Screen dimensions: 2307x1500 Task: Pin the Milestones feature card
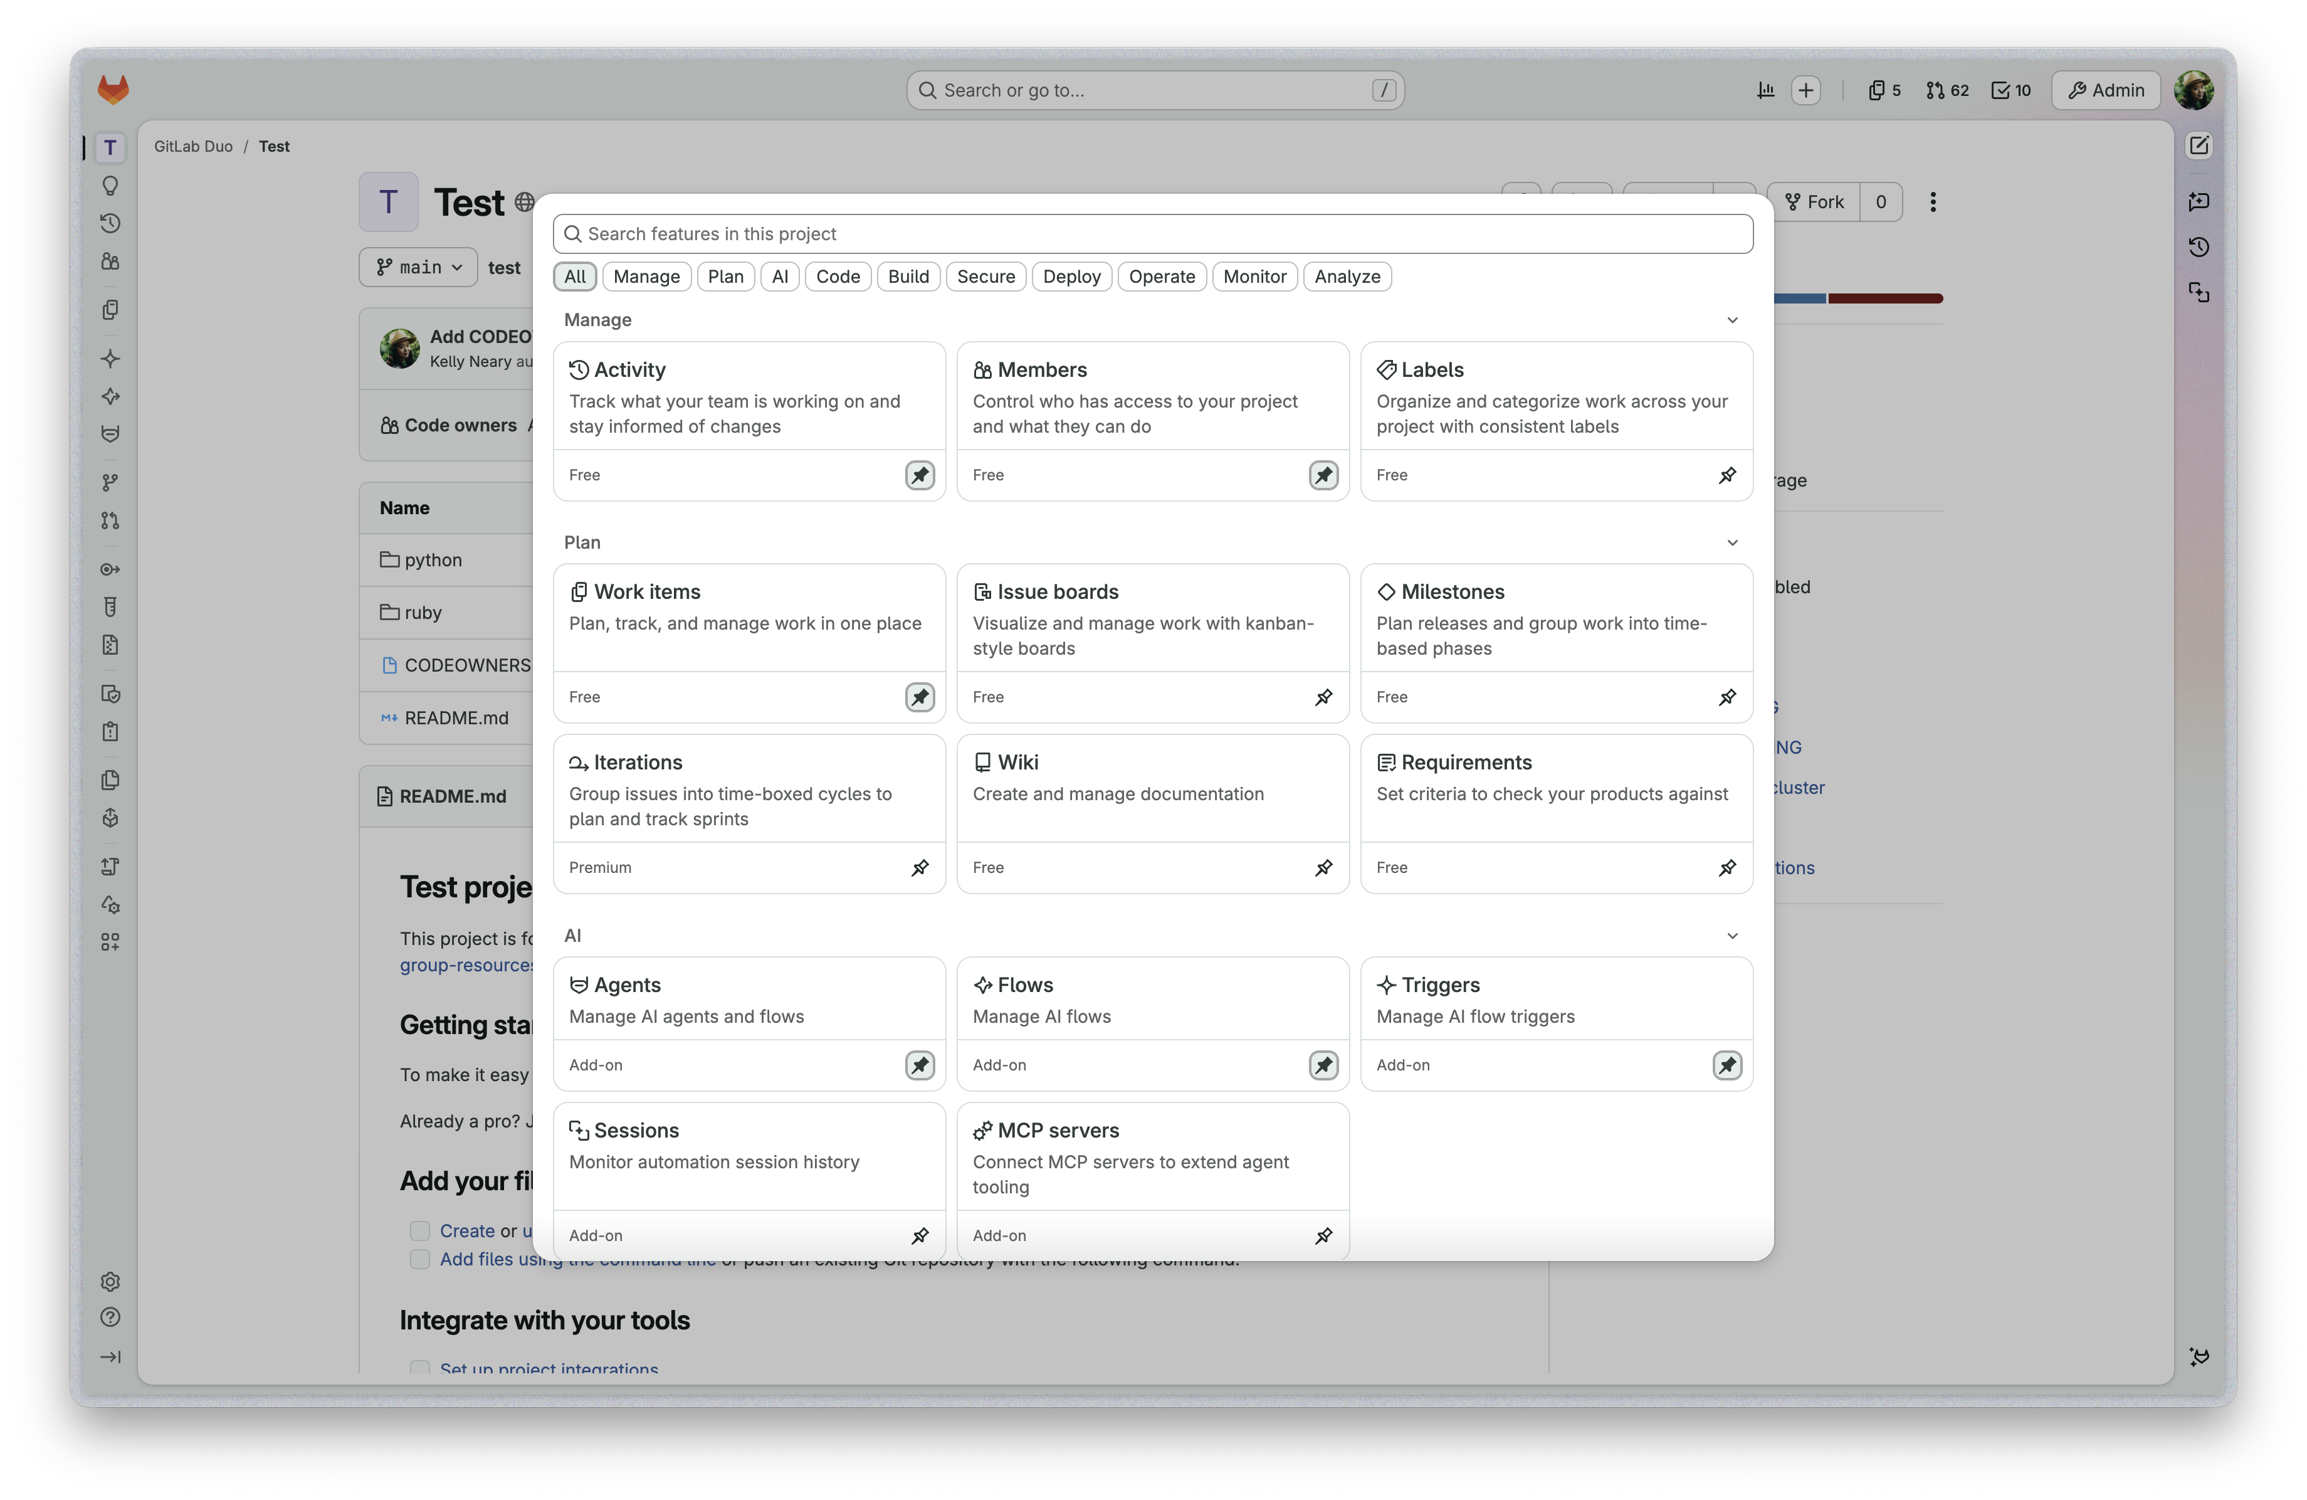coord(1727,697)
